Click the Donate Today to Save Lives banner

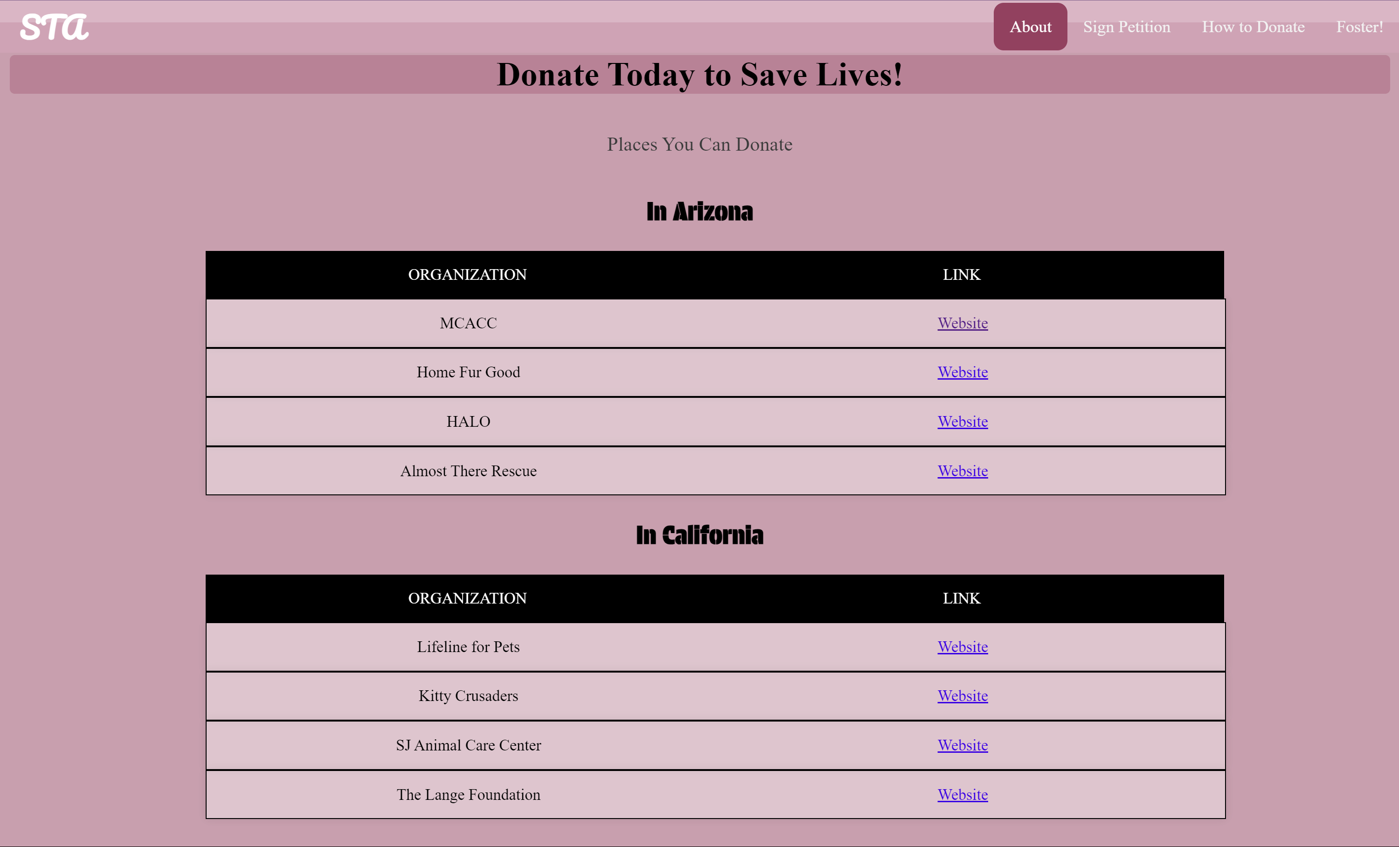(x=699, y=74)
